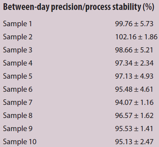
Task: Click the Sample 10 label
Action: click(19, 142)
